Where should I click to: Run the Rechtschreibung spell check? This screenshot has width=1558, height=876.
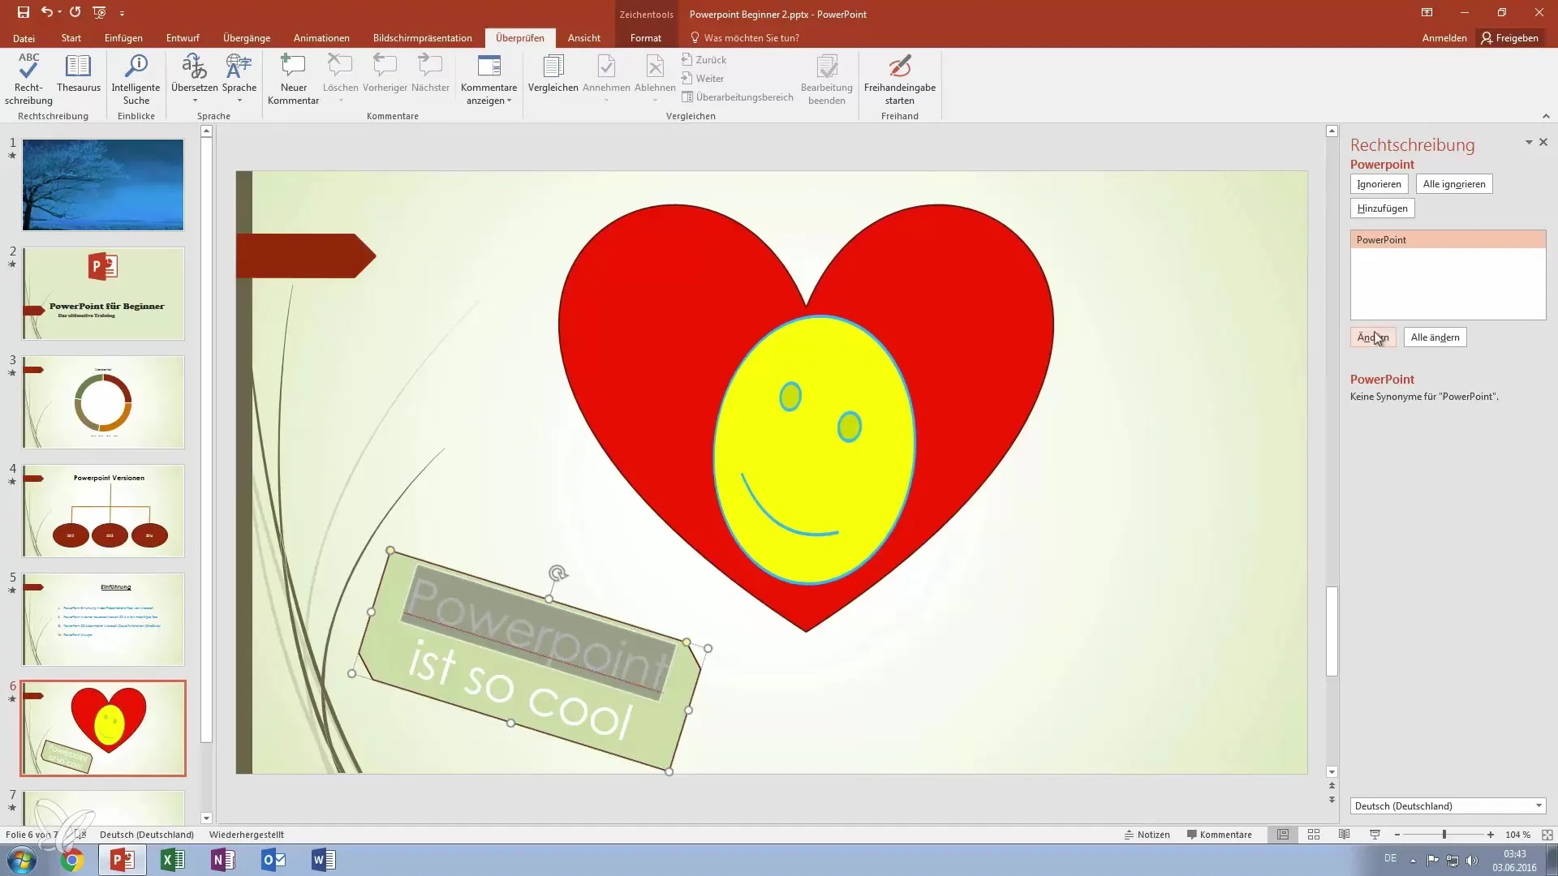(28, 79)
